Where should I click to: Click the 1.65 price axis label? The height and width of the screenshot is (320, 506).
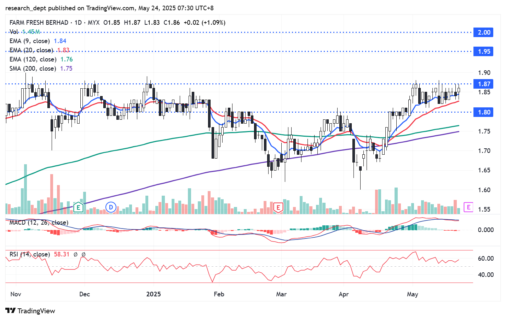click(484, 170)
